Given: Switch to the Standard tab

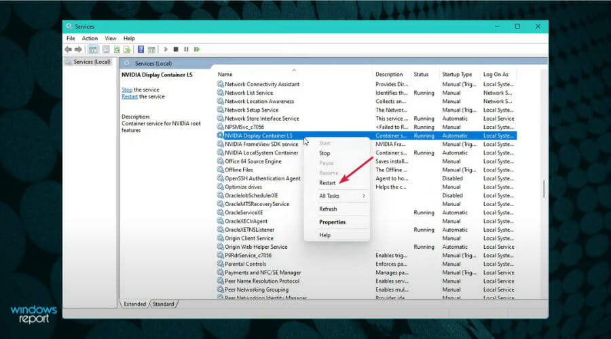Looking at the screenshot, I should click(163, 304).
